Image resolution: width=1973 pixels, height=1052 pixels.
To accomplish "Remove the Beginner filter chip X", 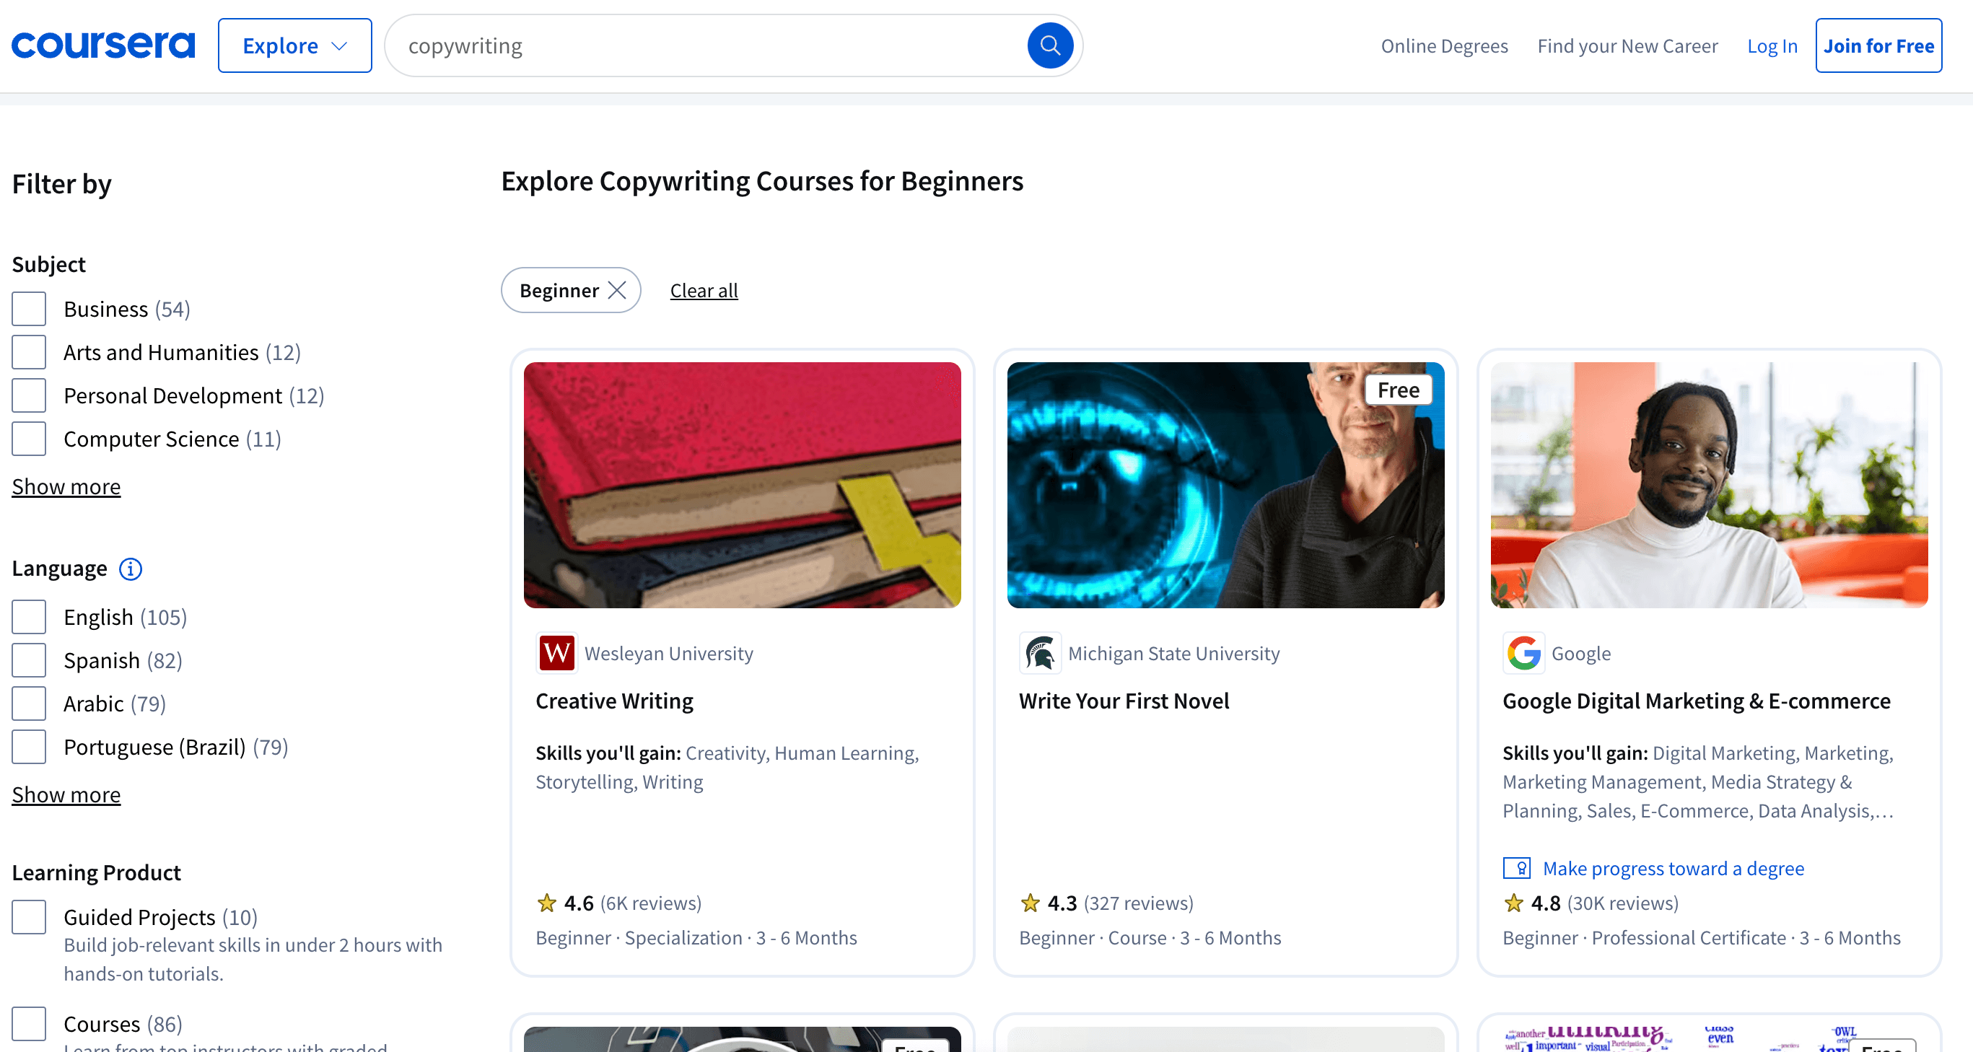I will coord(616,290).
